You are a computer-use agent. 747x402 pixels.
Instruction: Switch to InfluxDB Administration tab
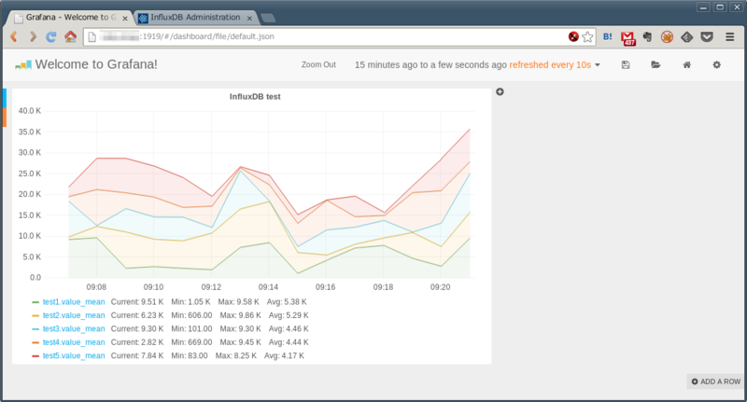coord(195,18)
